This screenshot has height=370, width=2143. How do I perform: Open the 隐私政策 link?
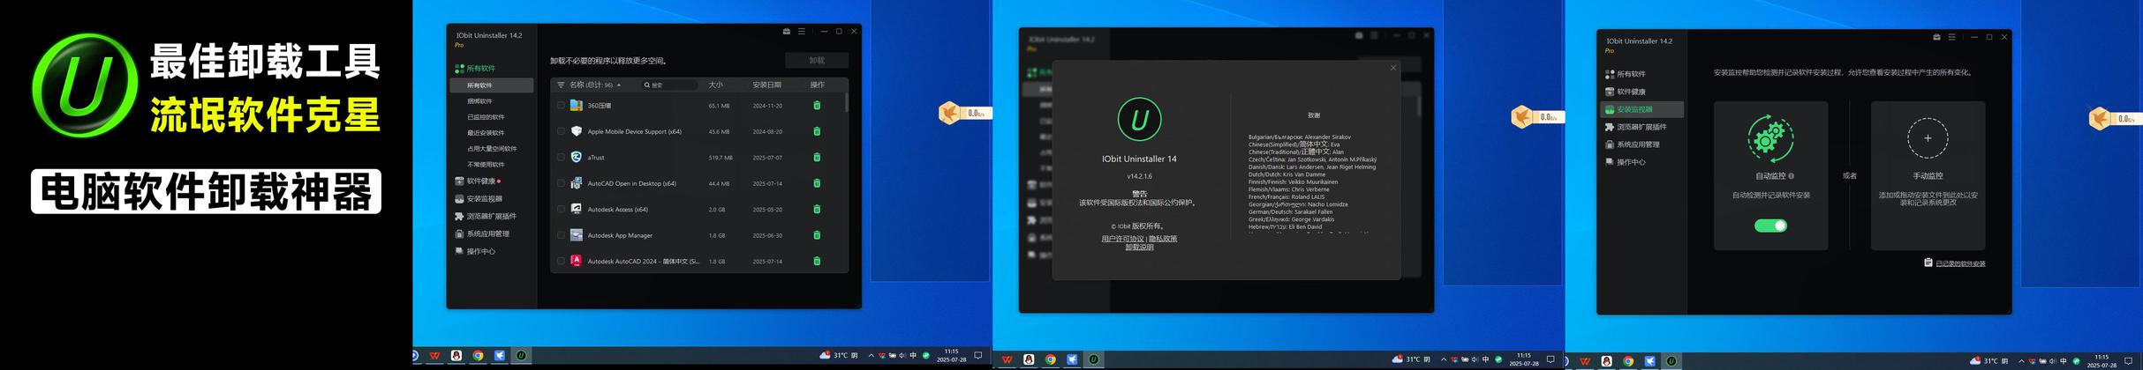click(x=1163, y=239)
